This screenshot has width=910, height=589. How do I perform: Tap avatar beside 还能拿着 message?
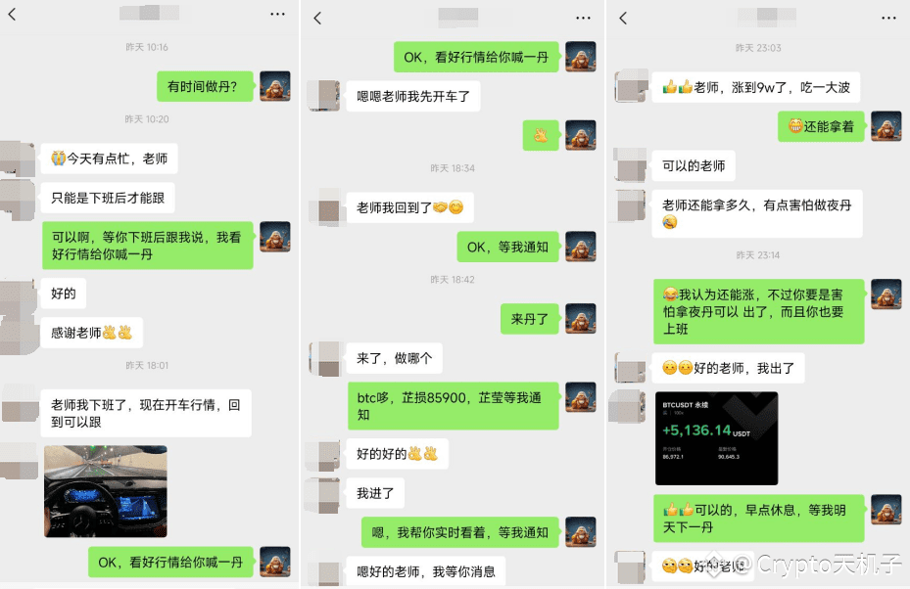886,126
